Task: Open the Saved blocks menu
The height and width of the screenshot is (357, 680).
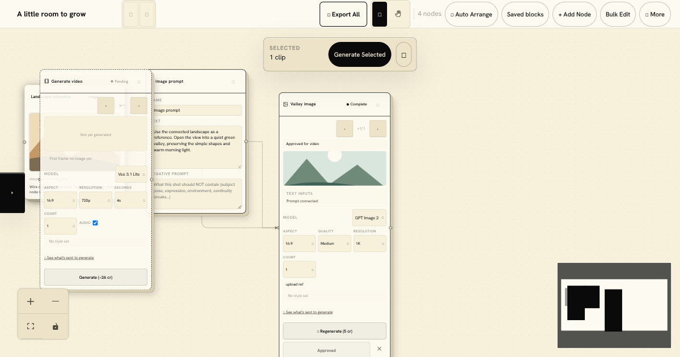Action: coord(525,14)
